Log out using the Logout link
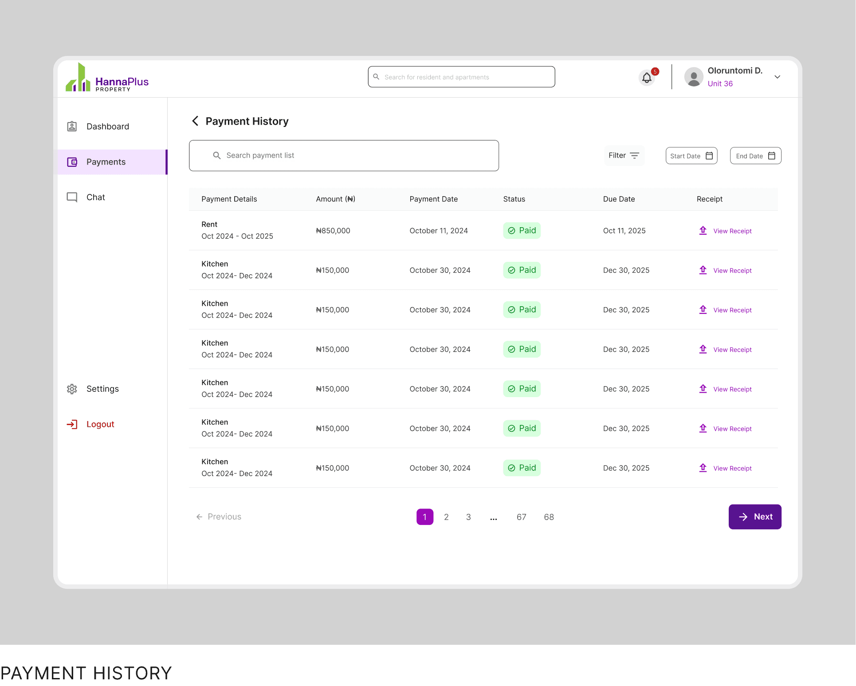856x686 pixels. pos(100,424)
